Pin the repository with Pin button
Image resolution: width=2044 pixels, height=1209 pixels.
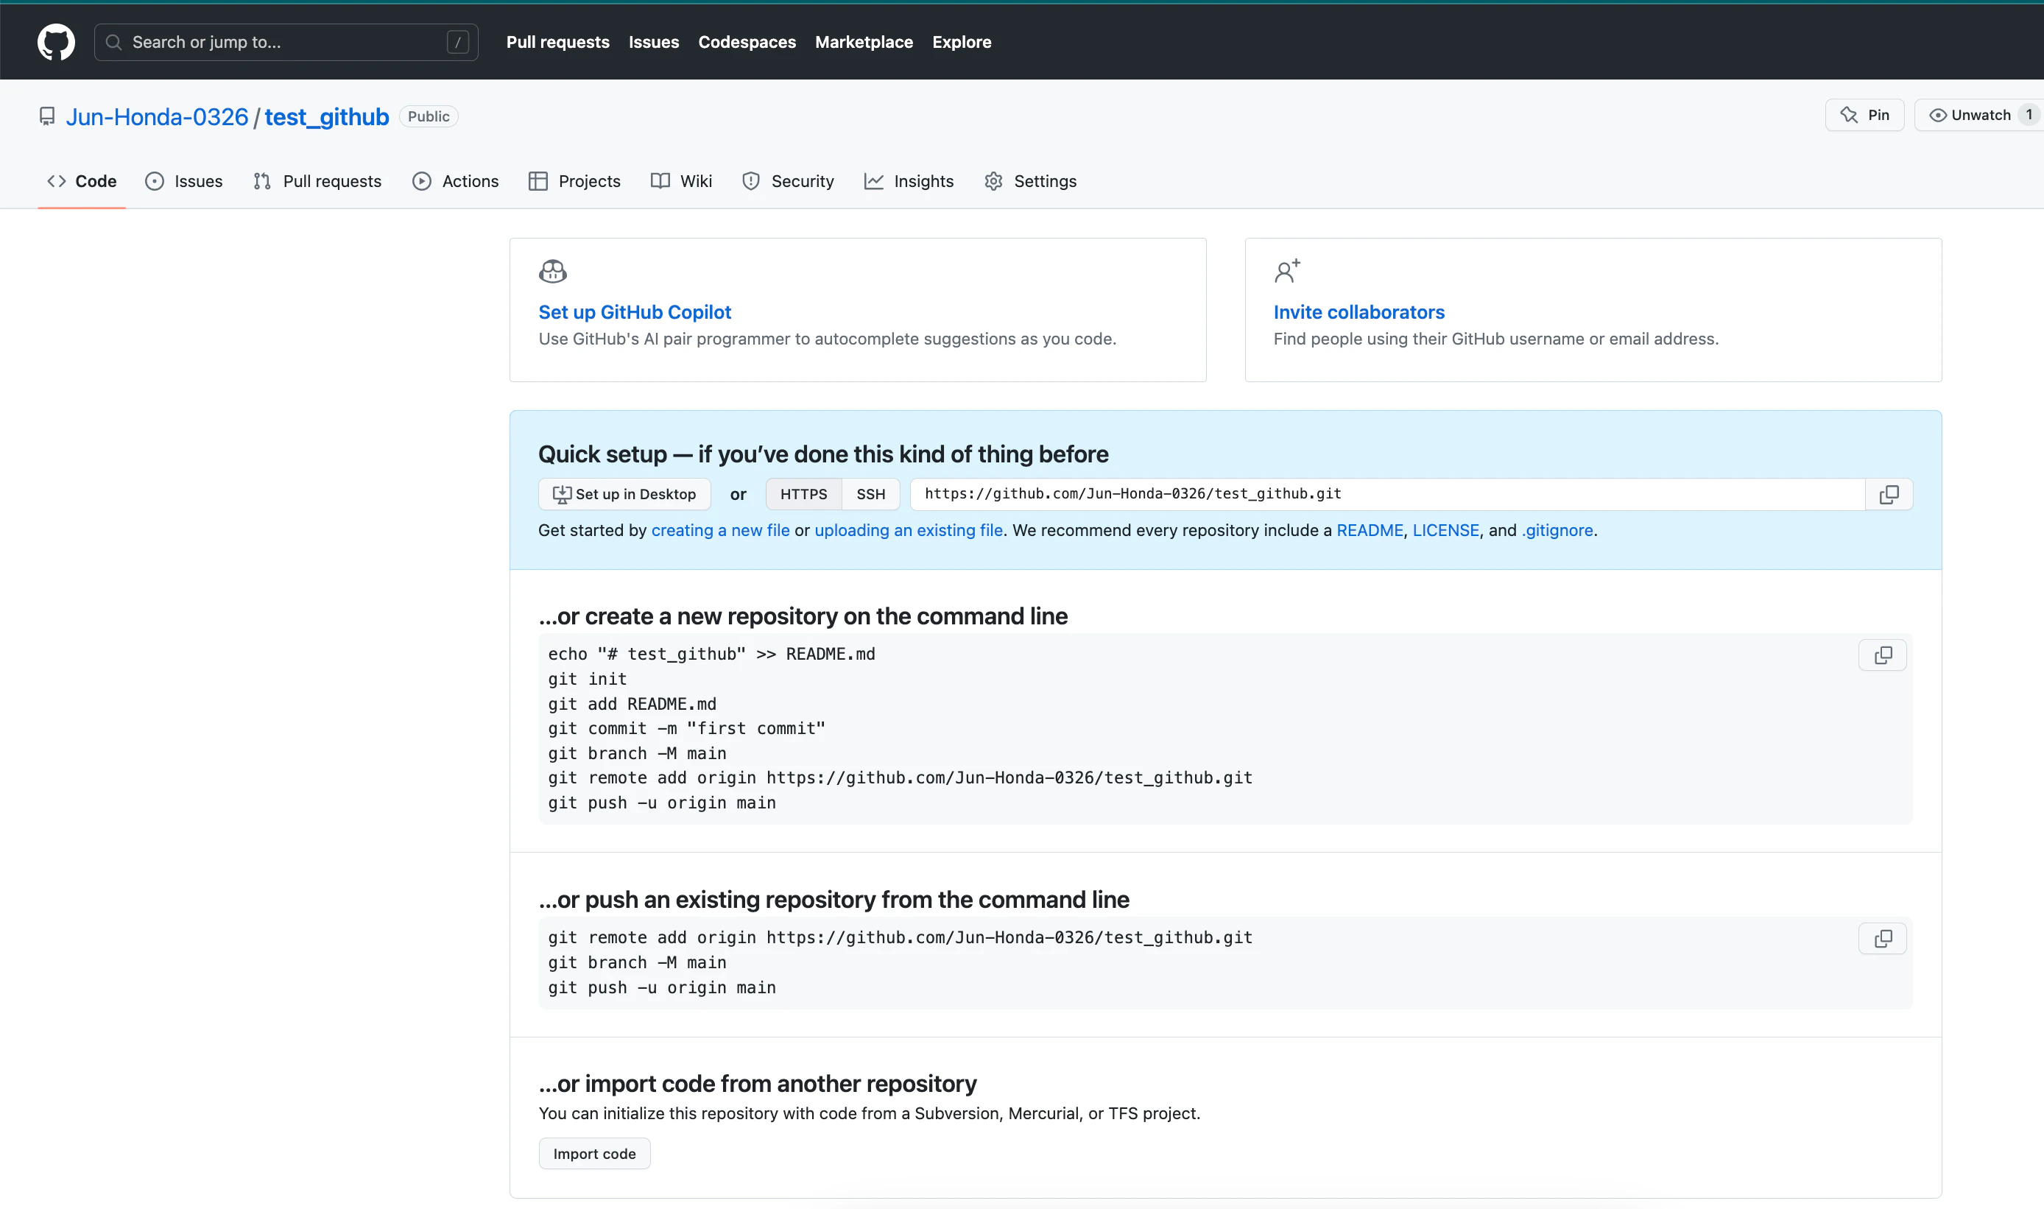point(1864,115)
